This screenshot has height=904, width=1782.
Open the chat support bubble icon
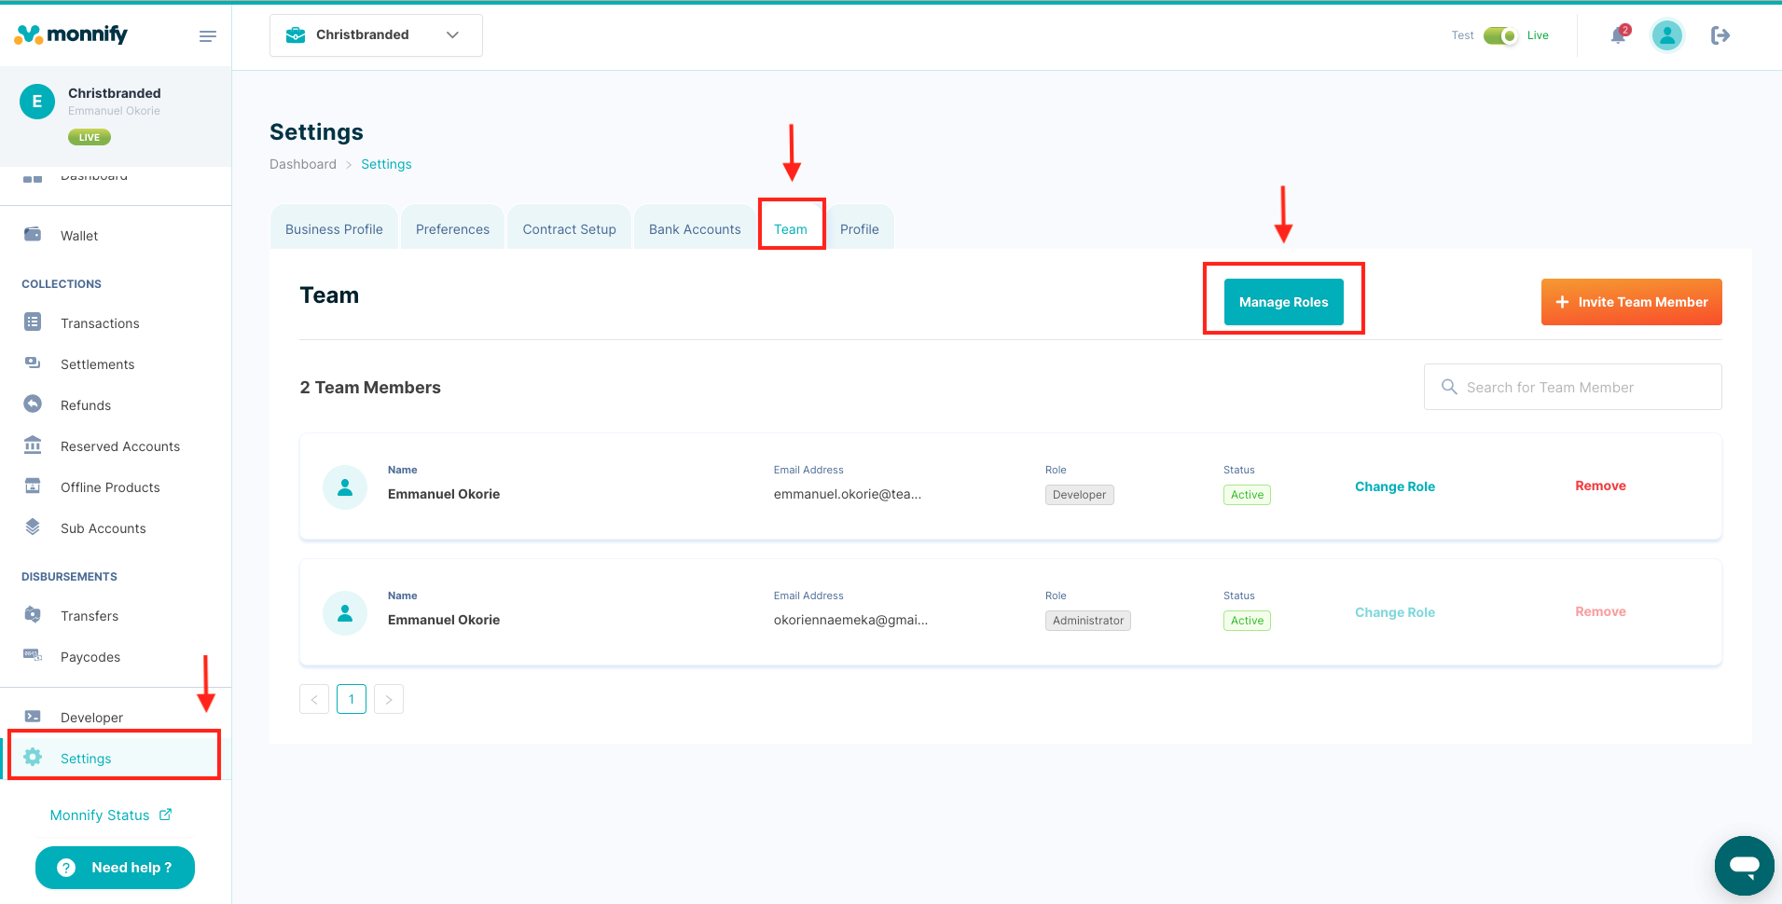1744,865
